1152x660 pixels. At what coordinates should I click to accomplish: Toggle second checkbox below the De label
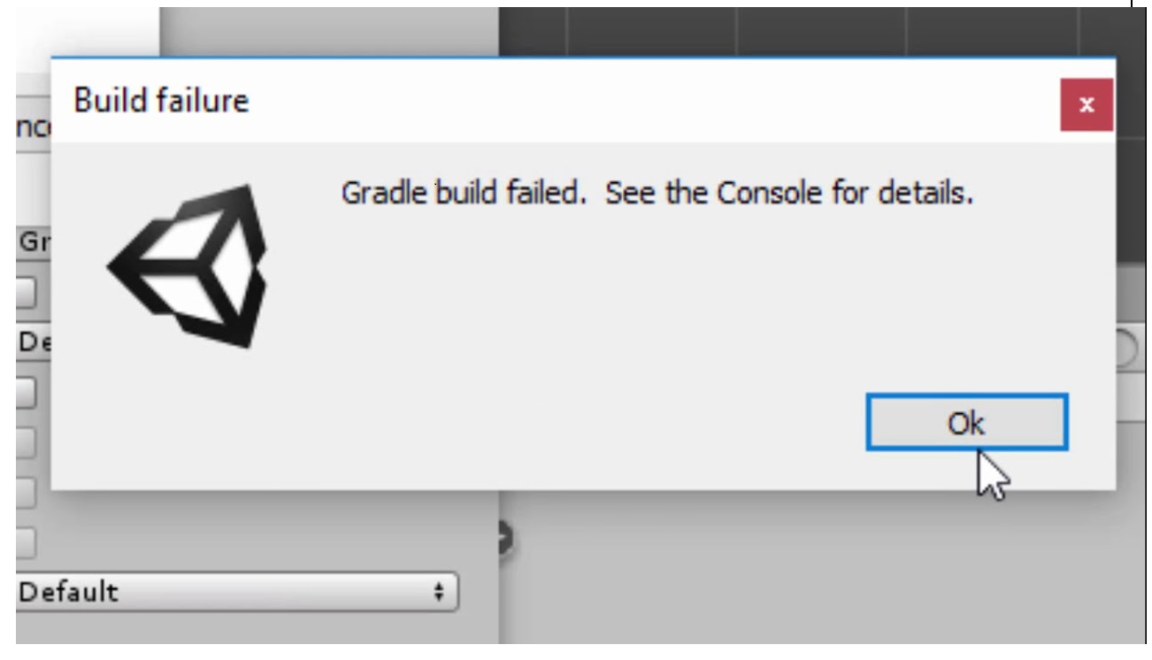tap(27, 443)
